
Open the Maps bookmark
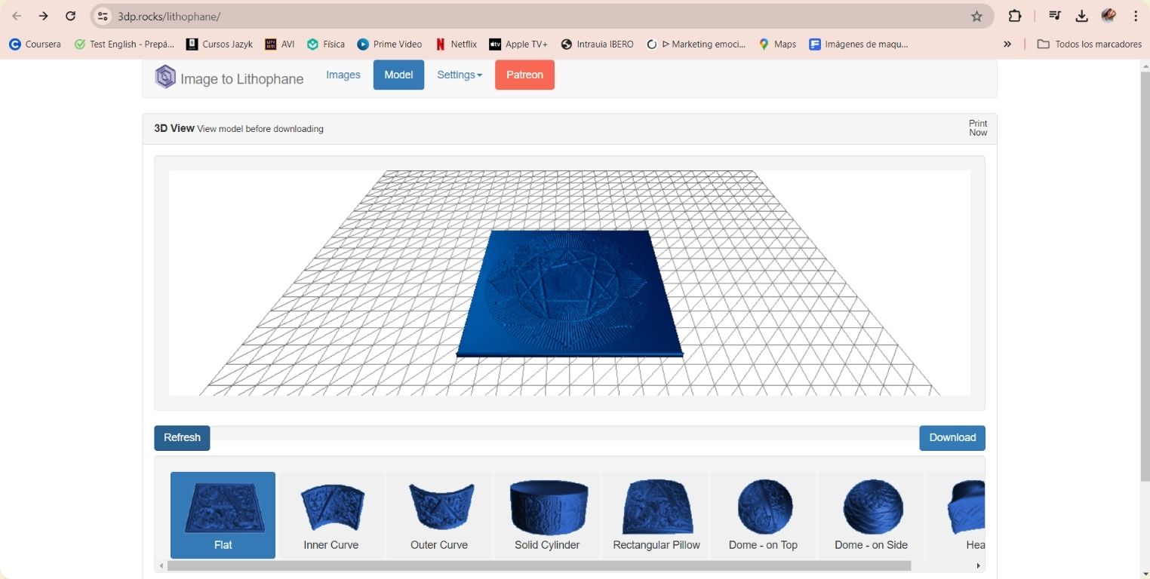tap(778, 44)
